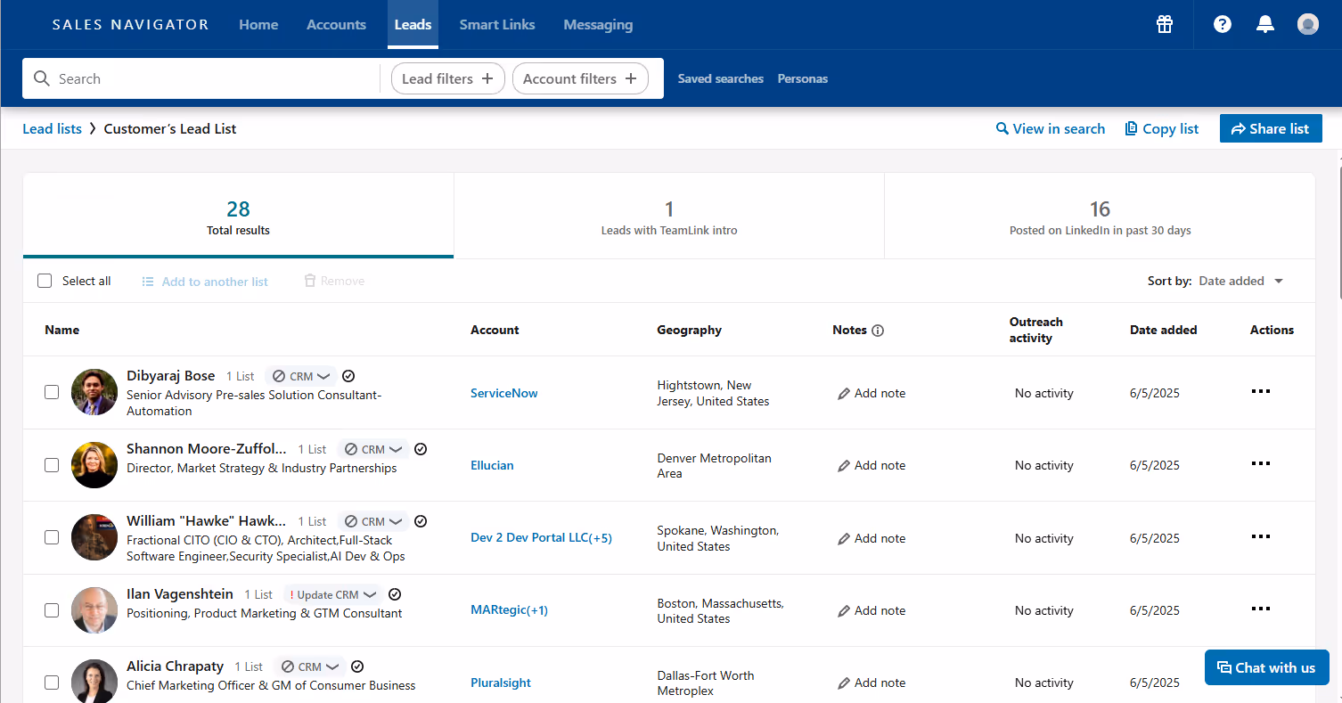
Task: Go to the Home tab
Action: (x=258, y=24)
